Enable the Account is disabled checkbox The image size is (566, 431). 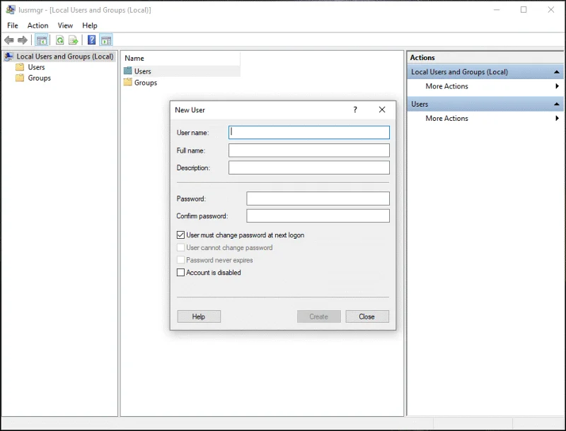click(x=180, y=273)
